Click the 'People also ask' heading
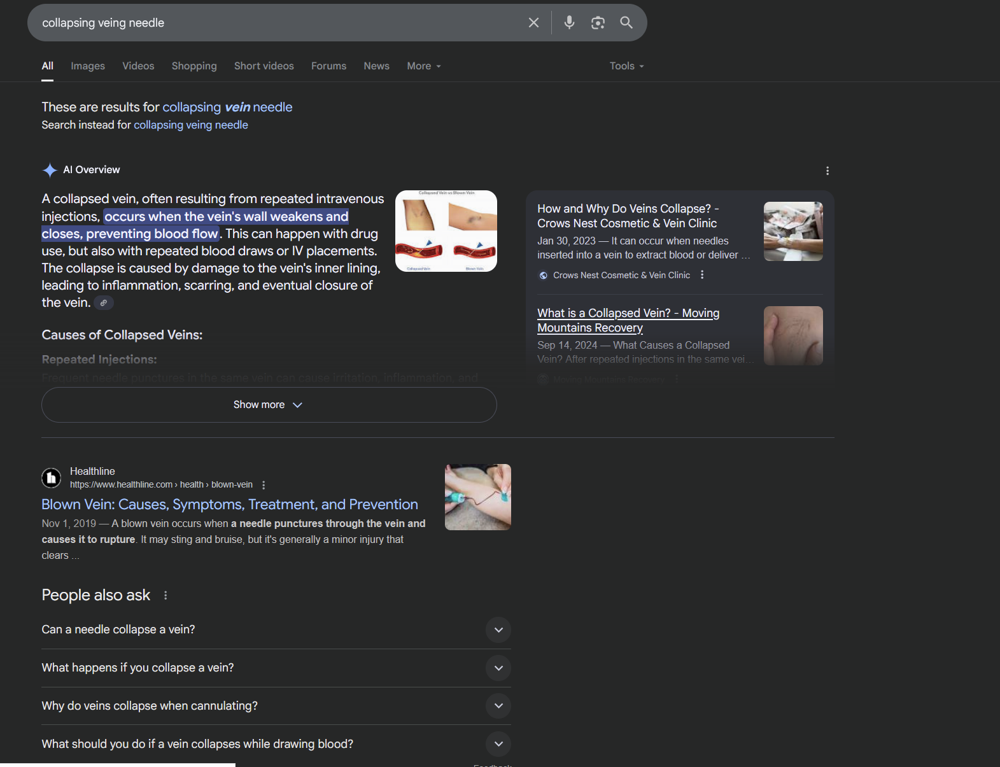The image size is (1000, 767). pos(96,595)
